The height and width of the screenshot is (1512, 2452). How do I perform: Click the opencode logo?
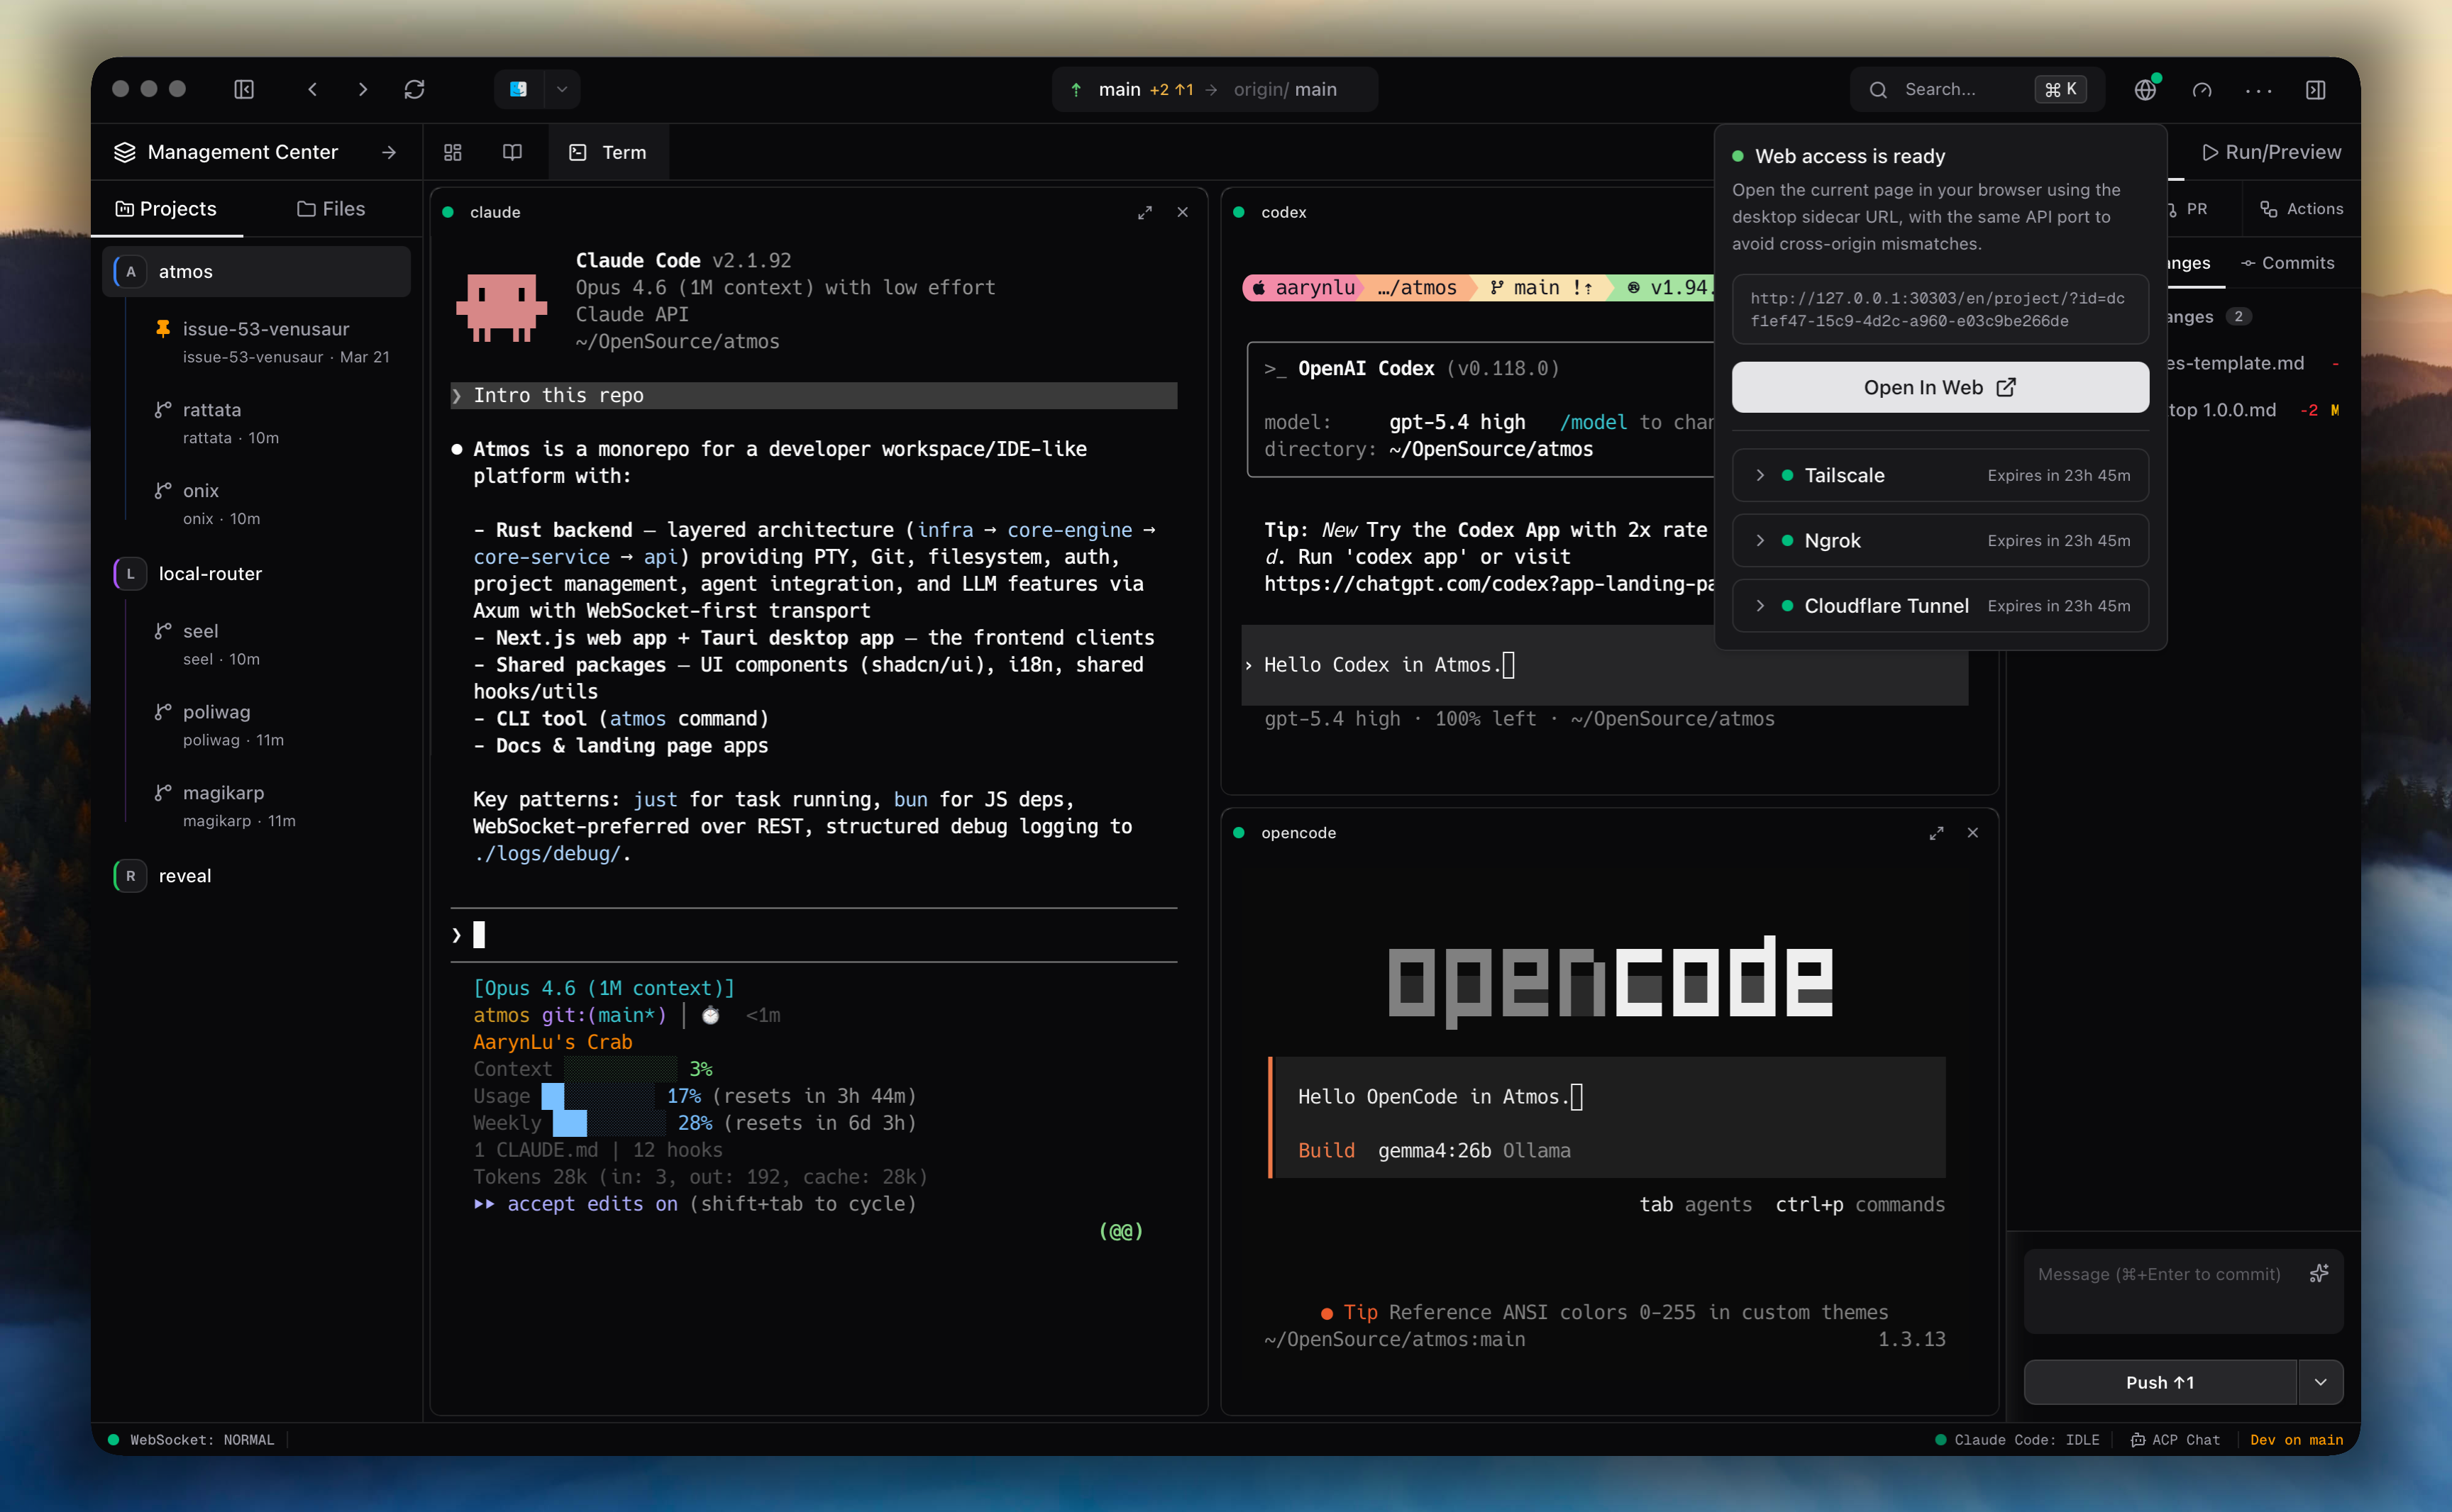click(1610, 981)
